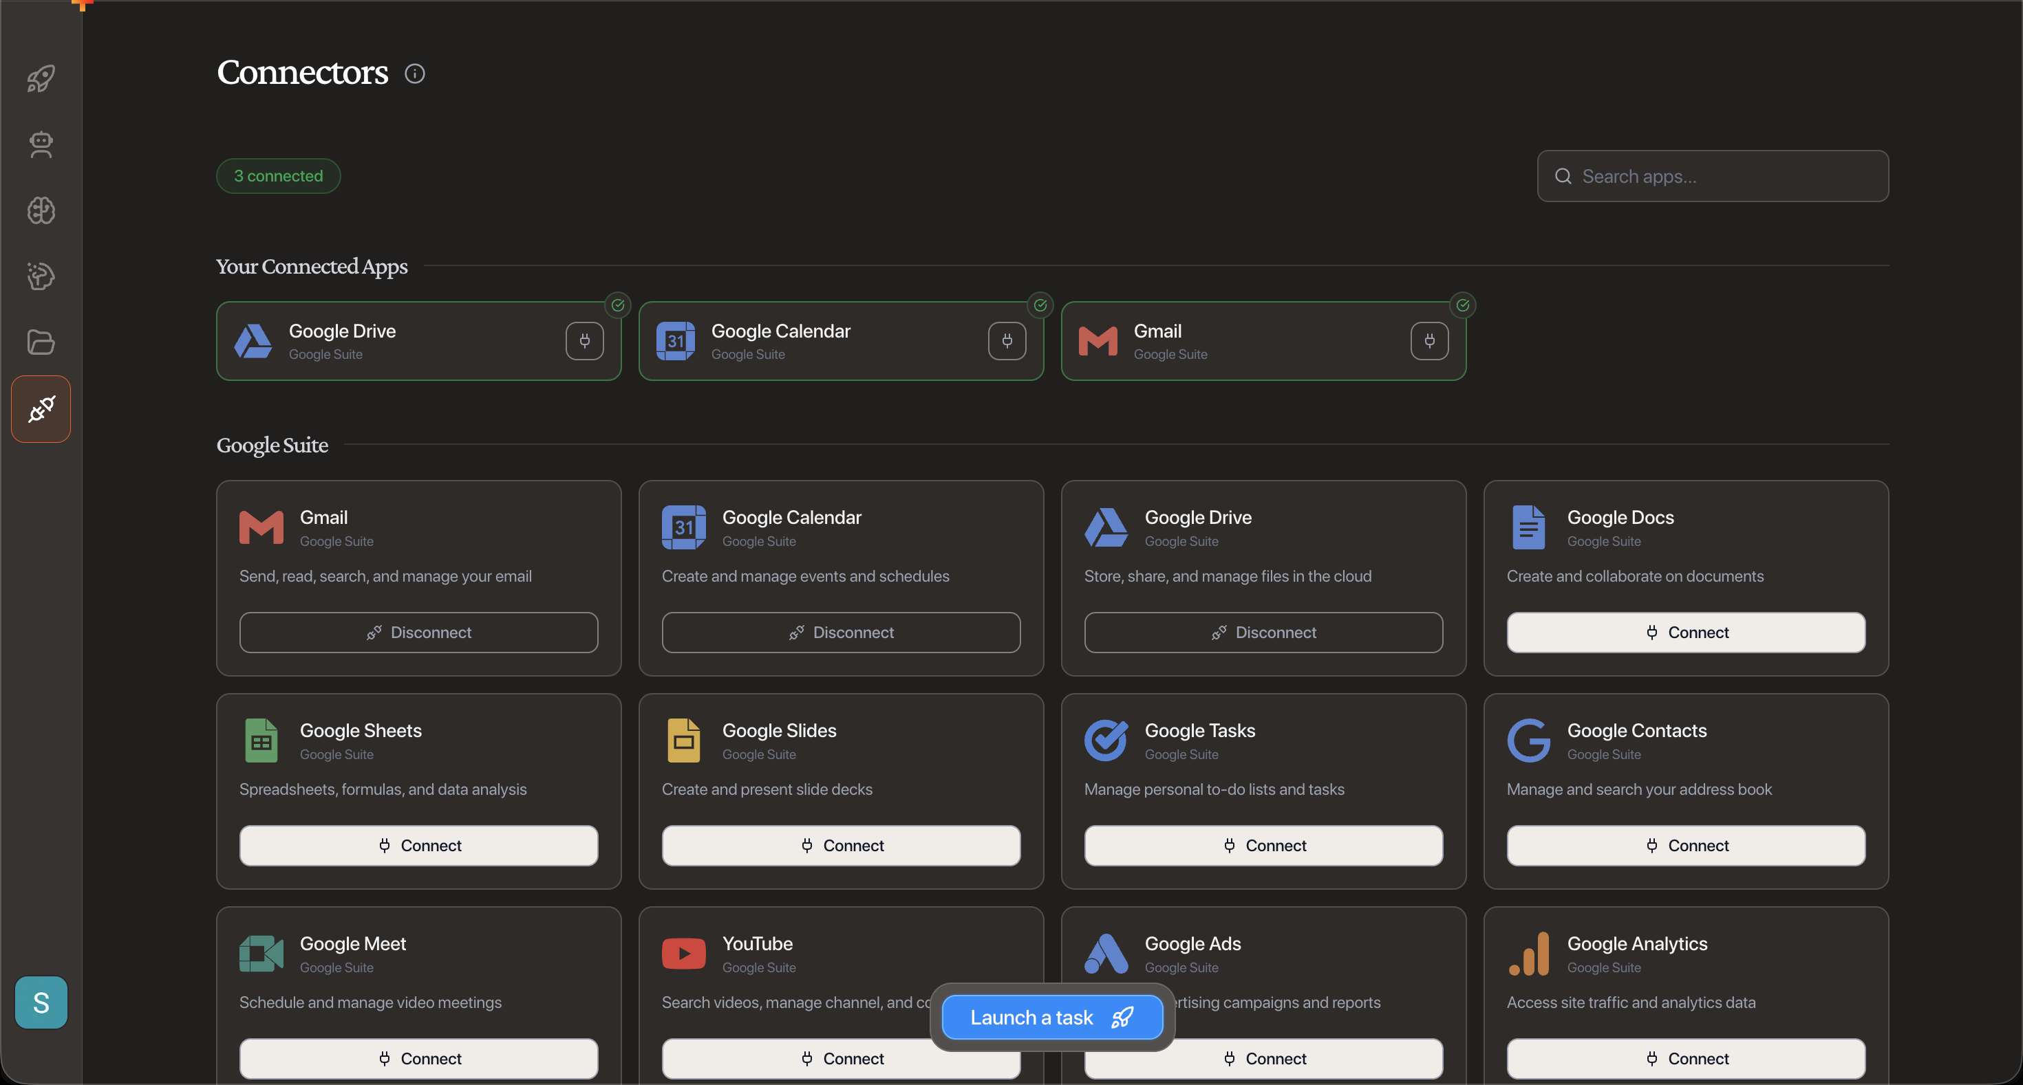2023x1085 pixels.
Task: Click the Google Calendar logo in connected apps
Action: (676, 341)
